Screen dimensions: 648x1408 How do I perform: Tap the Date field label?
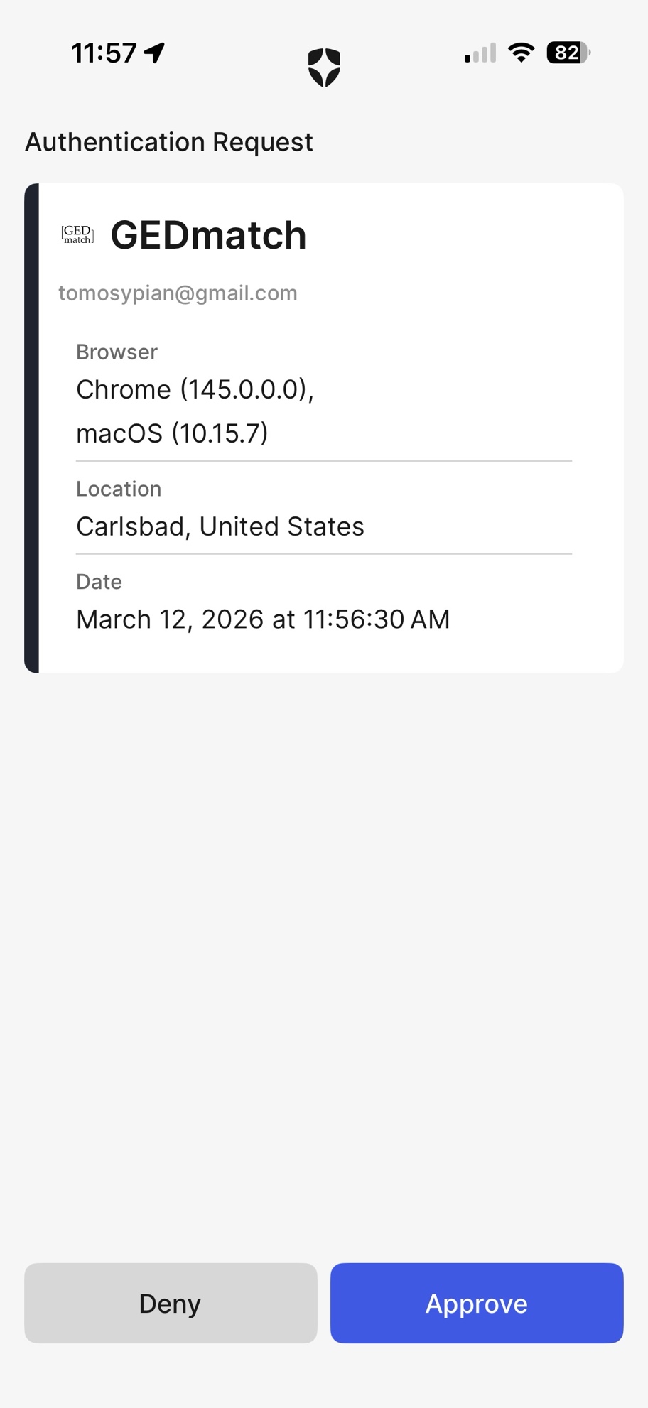[99, 582]
